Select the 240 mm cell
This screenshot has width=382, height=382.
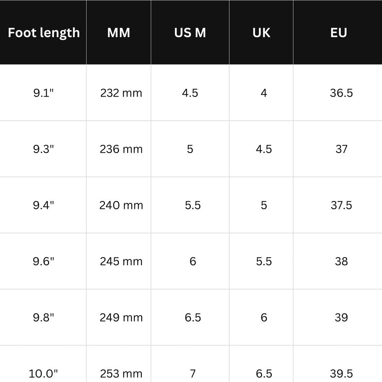tap(119, 205)
